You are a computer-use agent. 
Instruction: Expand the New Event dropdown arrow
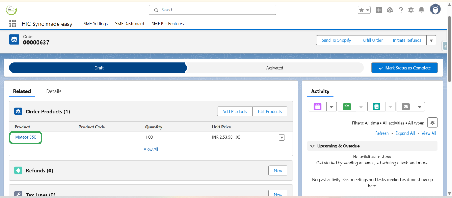pyautogui.click(x=332, y=107)
